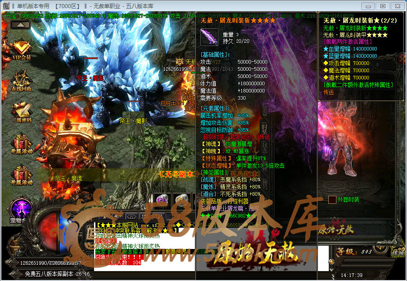Click the 在线回收 online recycle icon

click(x=21, y=80)
